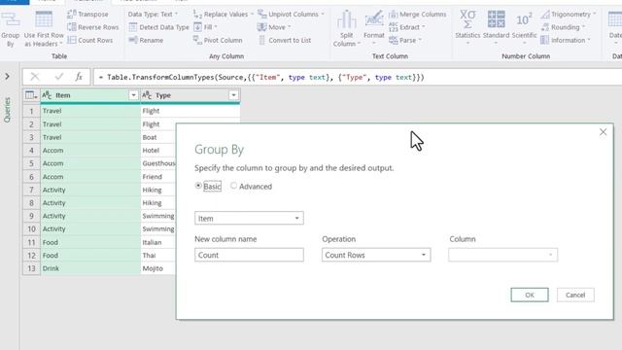Select the Advanced radio option
The width and height of the screenshot is (622, 350).
pyautogui.click(x=233, y=186)
